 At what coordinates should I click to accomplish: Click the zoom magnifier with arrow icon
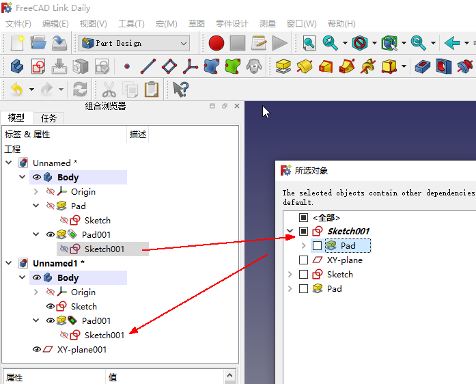click(330, 43)
